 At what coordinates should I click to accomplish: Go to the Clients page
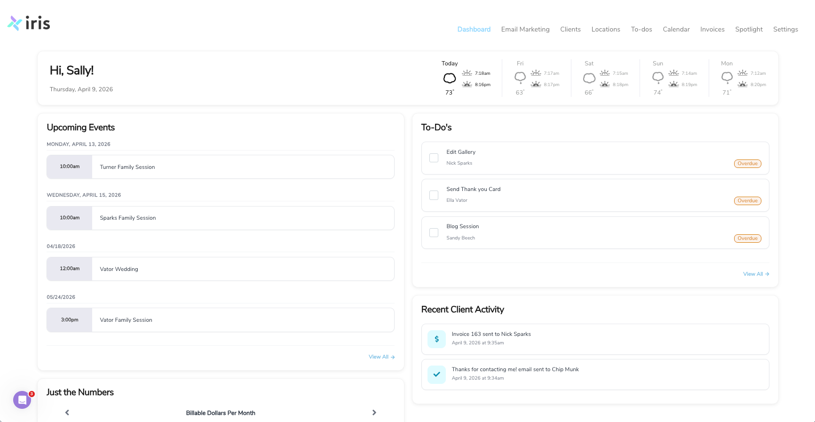click(x=570, y=29)
